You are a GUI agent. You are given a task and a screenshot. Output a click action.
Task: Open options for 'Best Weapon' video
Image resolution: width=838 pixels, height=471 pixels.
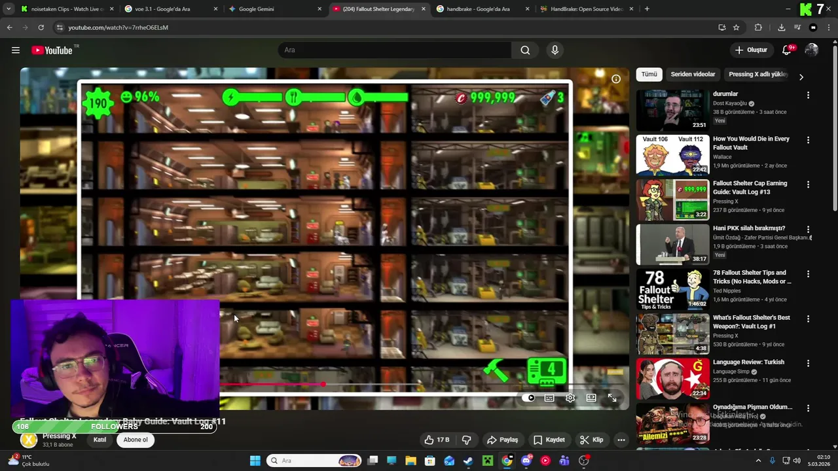pyautogui.click(x=808, y=319)
